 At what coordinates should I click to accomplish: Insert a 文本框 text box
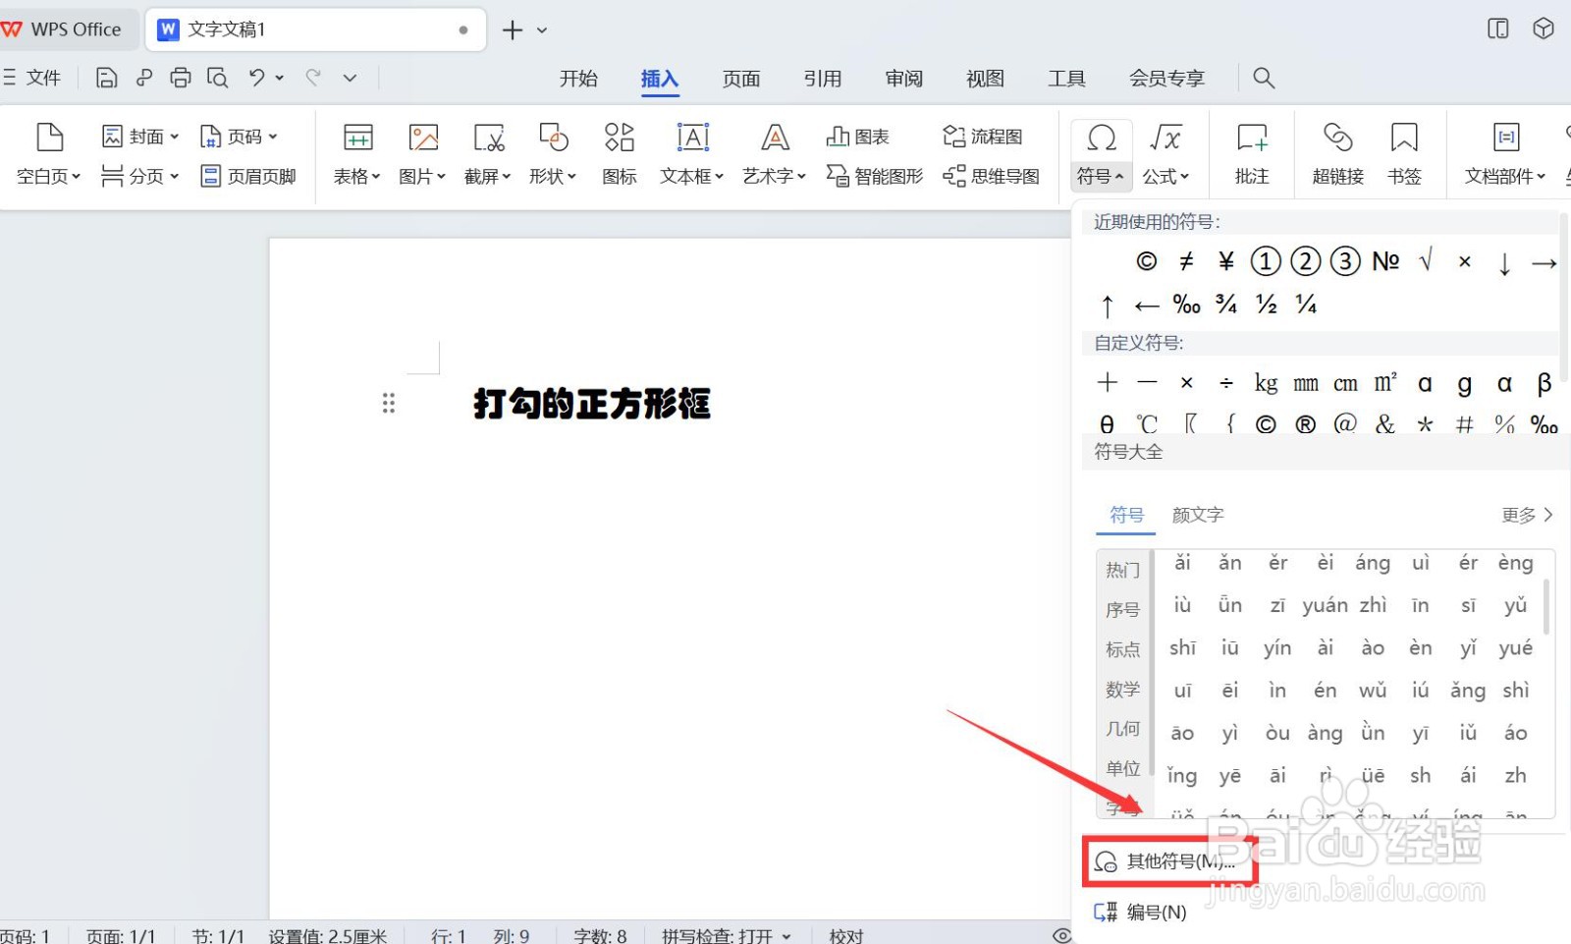[690, 154]
